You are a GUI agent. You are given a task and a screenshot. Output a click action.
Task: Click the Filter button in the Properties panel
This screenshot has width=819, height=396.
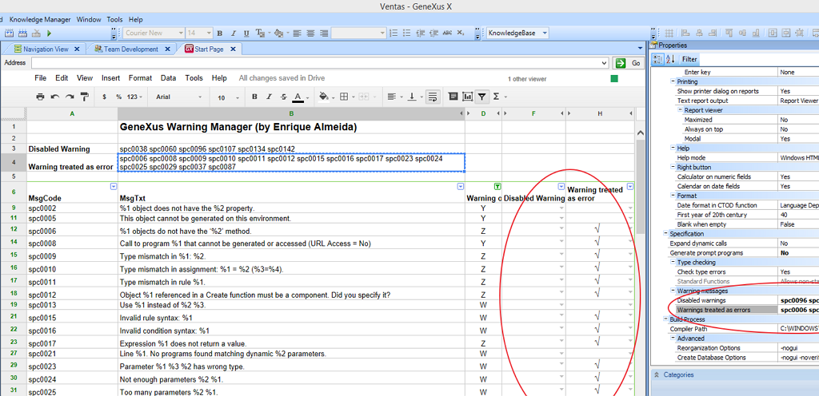pos(689,59)
